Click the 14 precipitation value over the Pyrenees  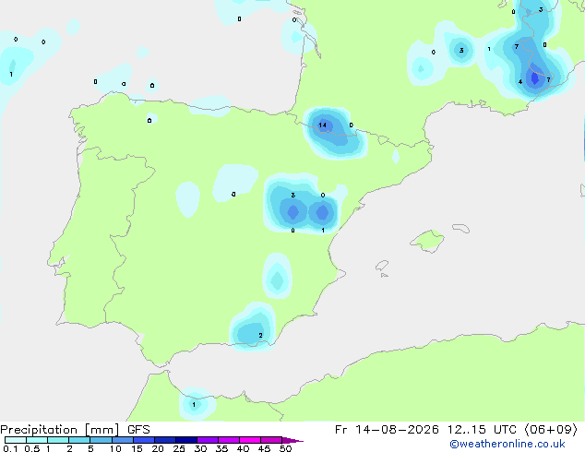pos(322,125)
